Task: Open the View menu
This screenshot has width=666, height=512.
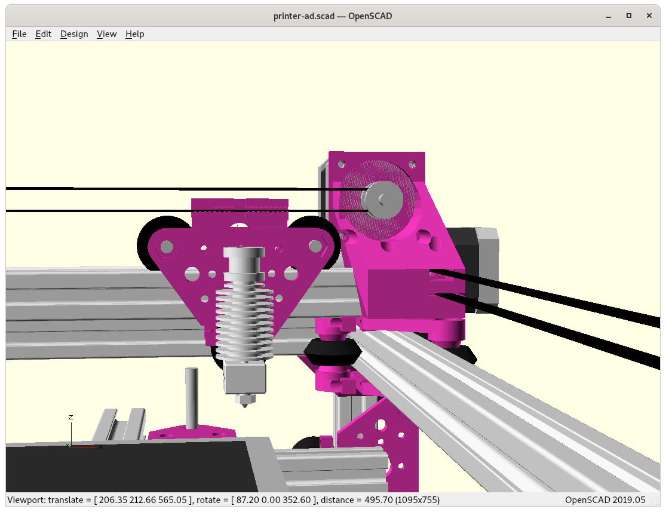Action: pyautogui.click(x=106, y=34)
